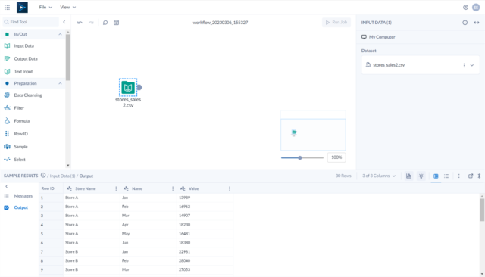Open Input Data panel info icon
This screenshot has width=485, height=277.
coord(465,23)
